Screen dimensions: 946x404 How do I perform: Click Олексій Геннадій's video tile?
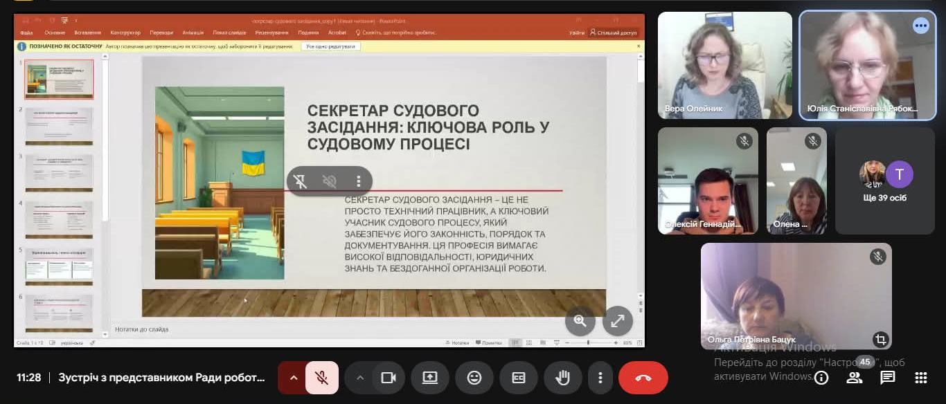708,181
